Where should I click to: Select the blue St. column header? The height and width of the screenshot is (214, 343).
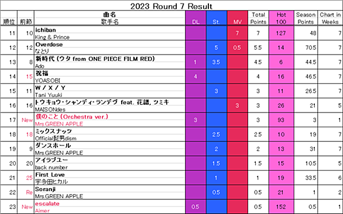217,18
